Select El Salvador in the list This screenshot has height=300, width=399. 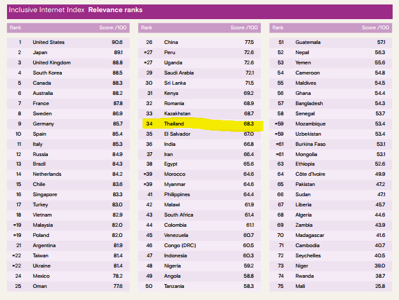point(177,134)
